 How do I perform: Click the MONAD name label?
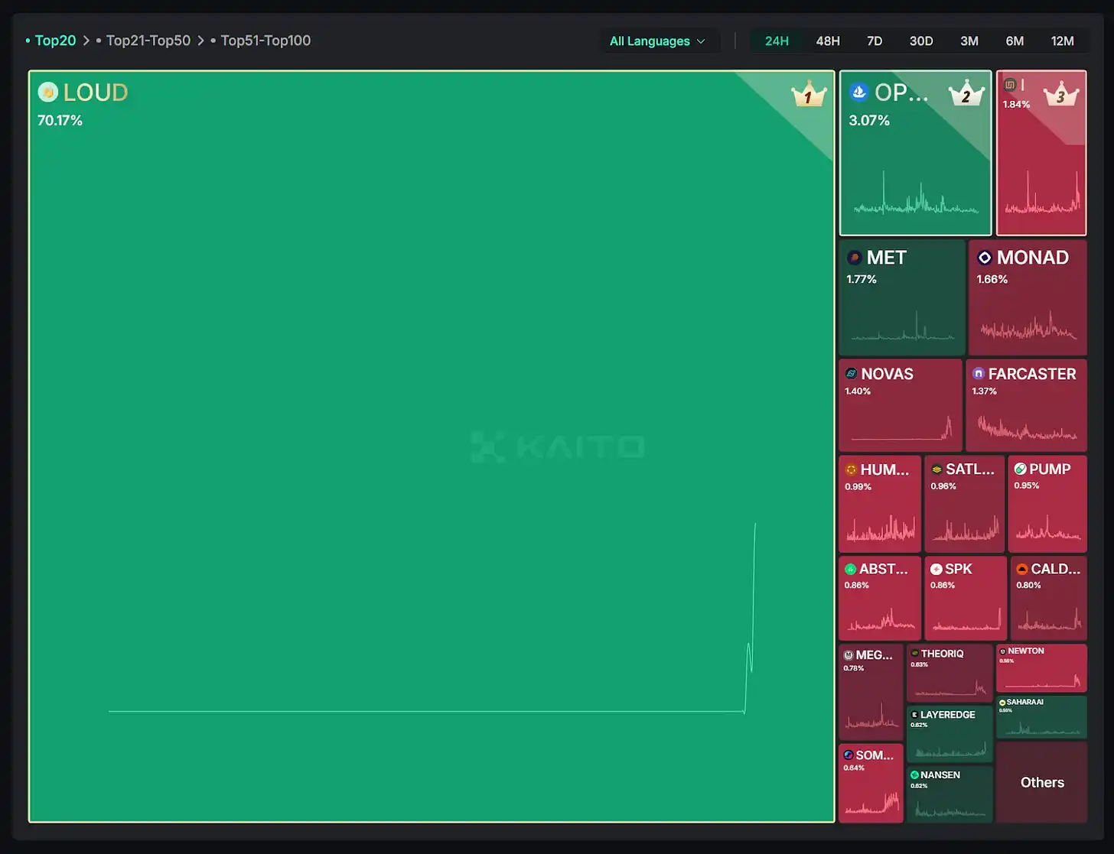pos(1033,258)
